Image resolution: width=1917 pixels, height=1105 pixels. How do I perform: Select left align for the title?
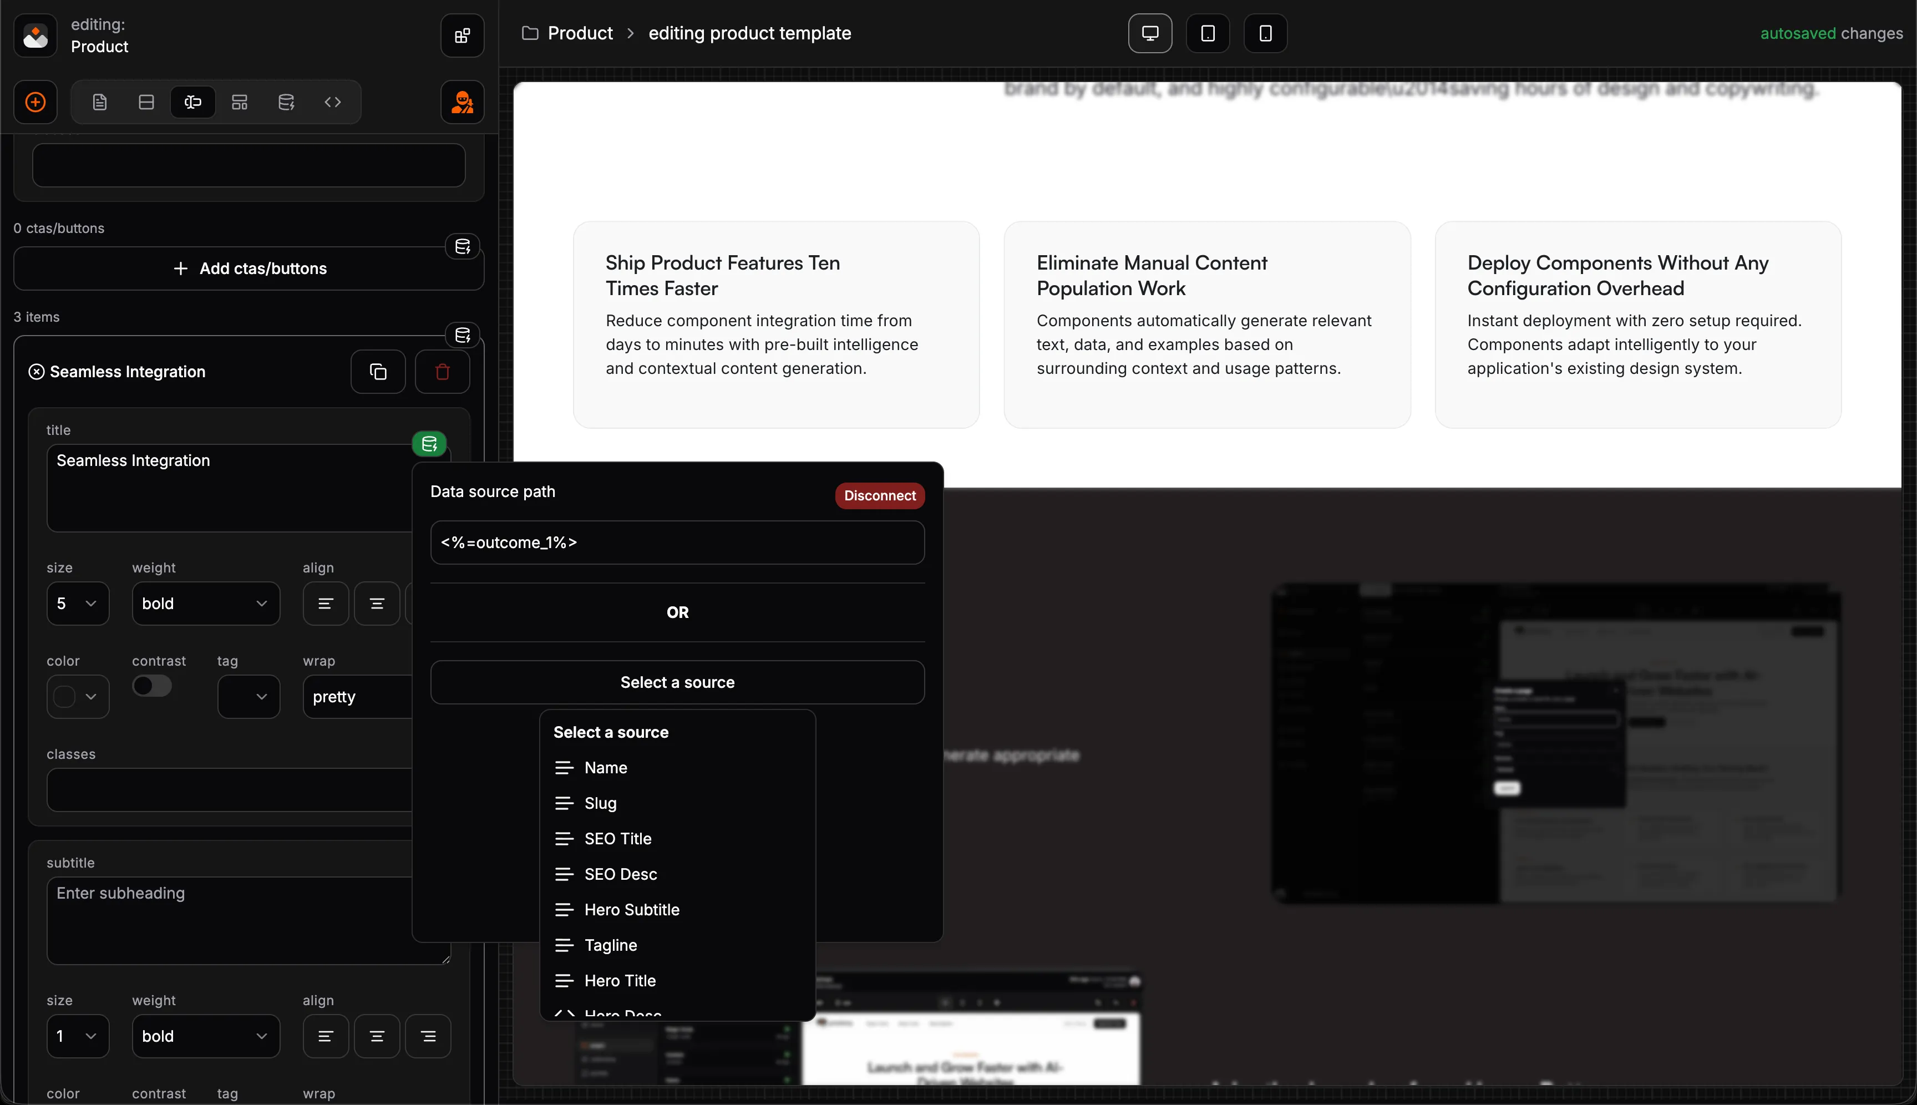click(x=326, y=604)
